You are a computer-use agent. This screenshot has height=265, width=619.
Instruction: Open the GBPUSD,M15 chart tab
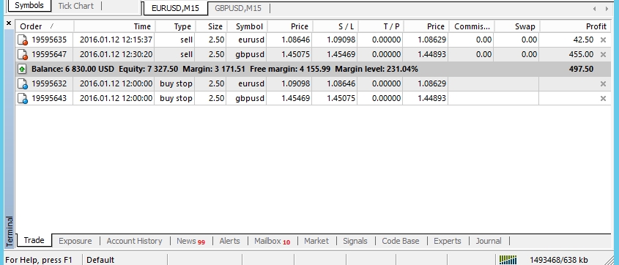[238, 8]
